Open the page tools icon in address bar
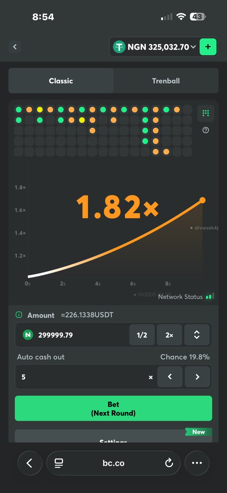This screenshot has width=227, height=493. click(x=59, y=463)
